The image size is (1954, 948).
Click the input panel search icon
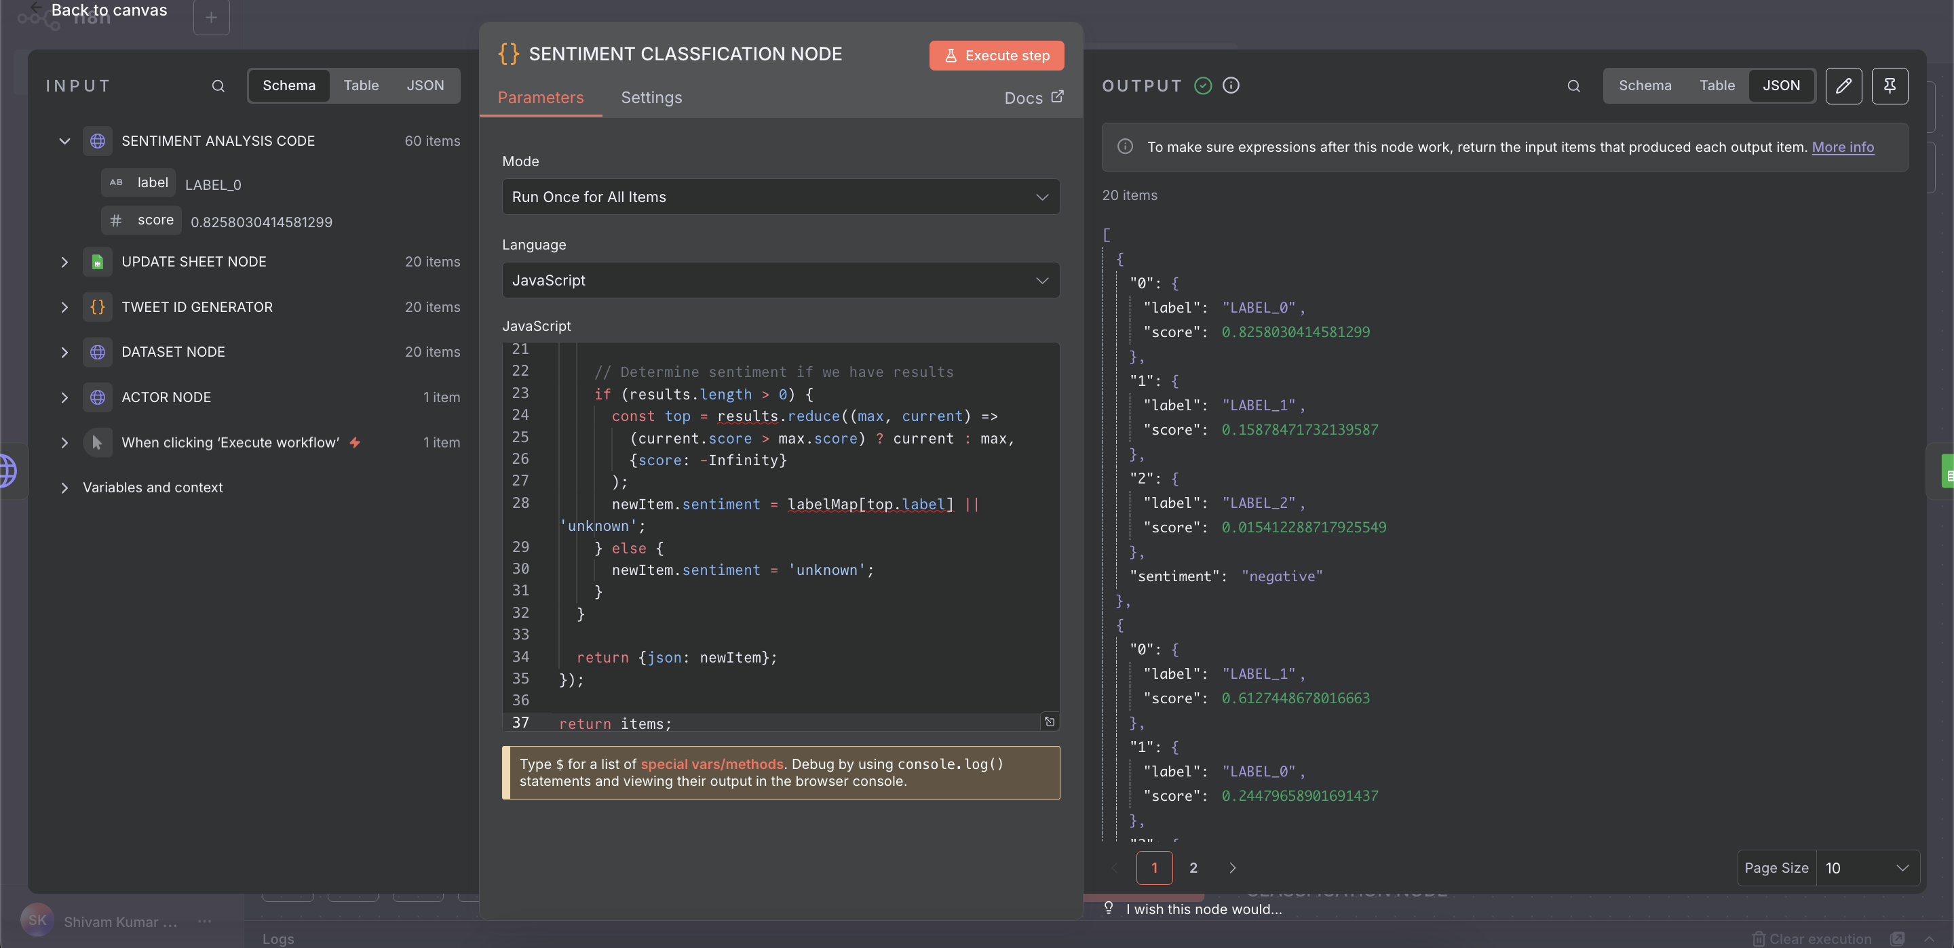218,85
